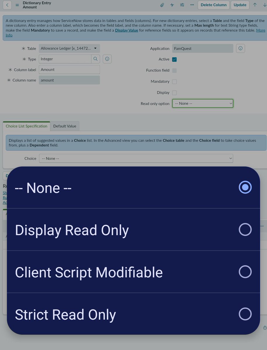Open the Table dropdown Allowance Ledger
Image resolution: width=267 pixels, height=350 pixels.
tap(69, 48)
